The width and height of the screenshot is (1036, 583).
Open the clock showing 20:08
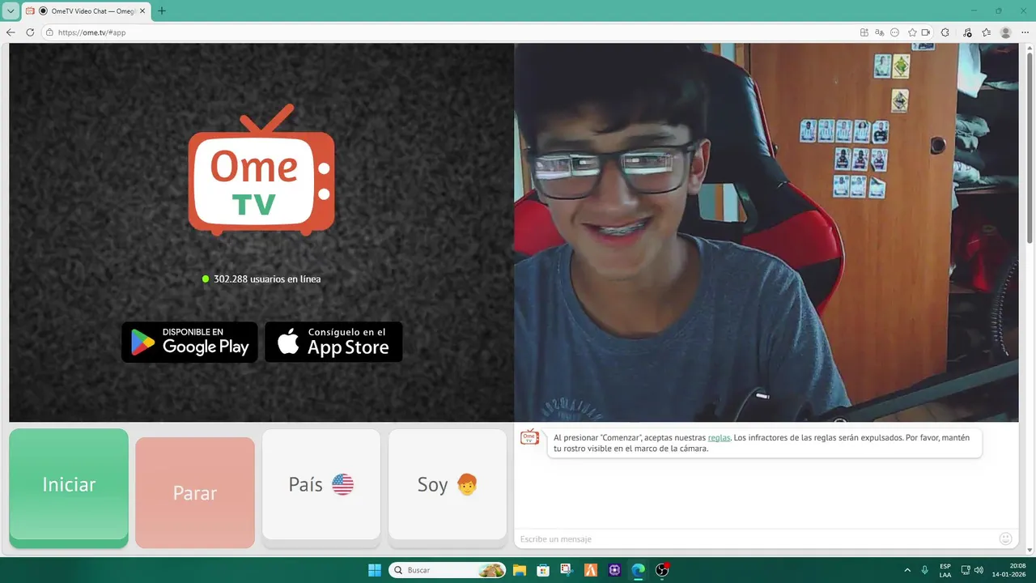point(1010,570)
